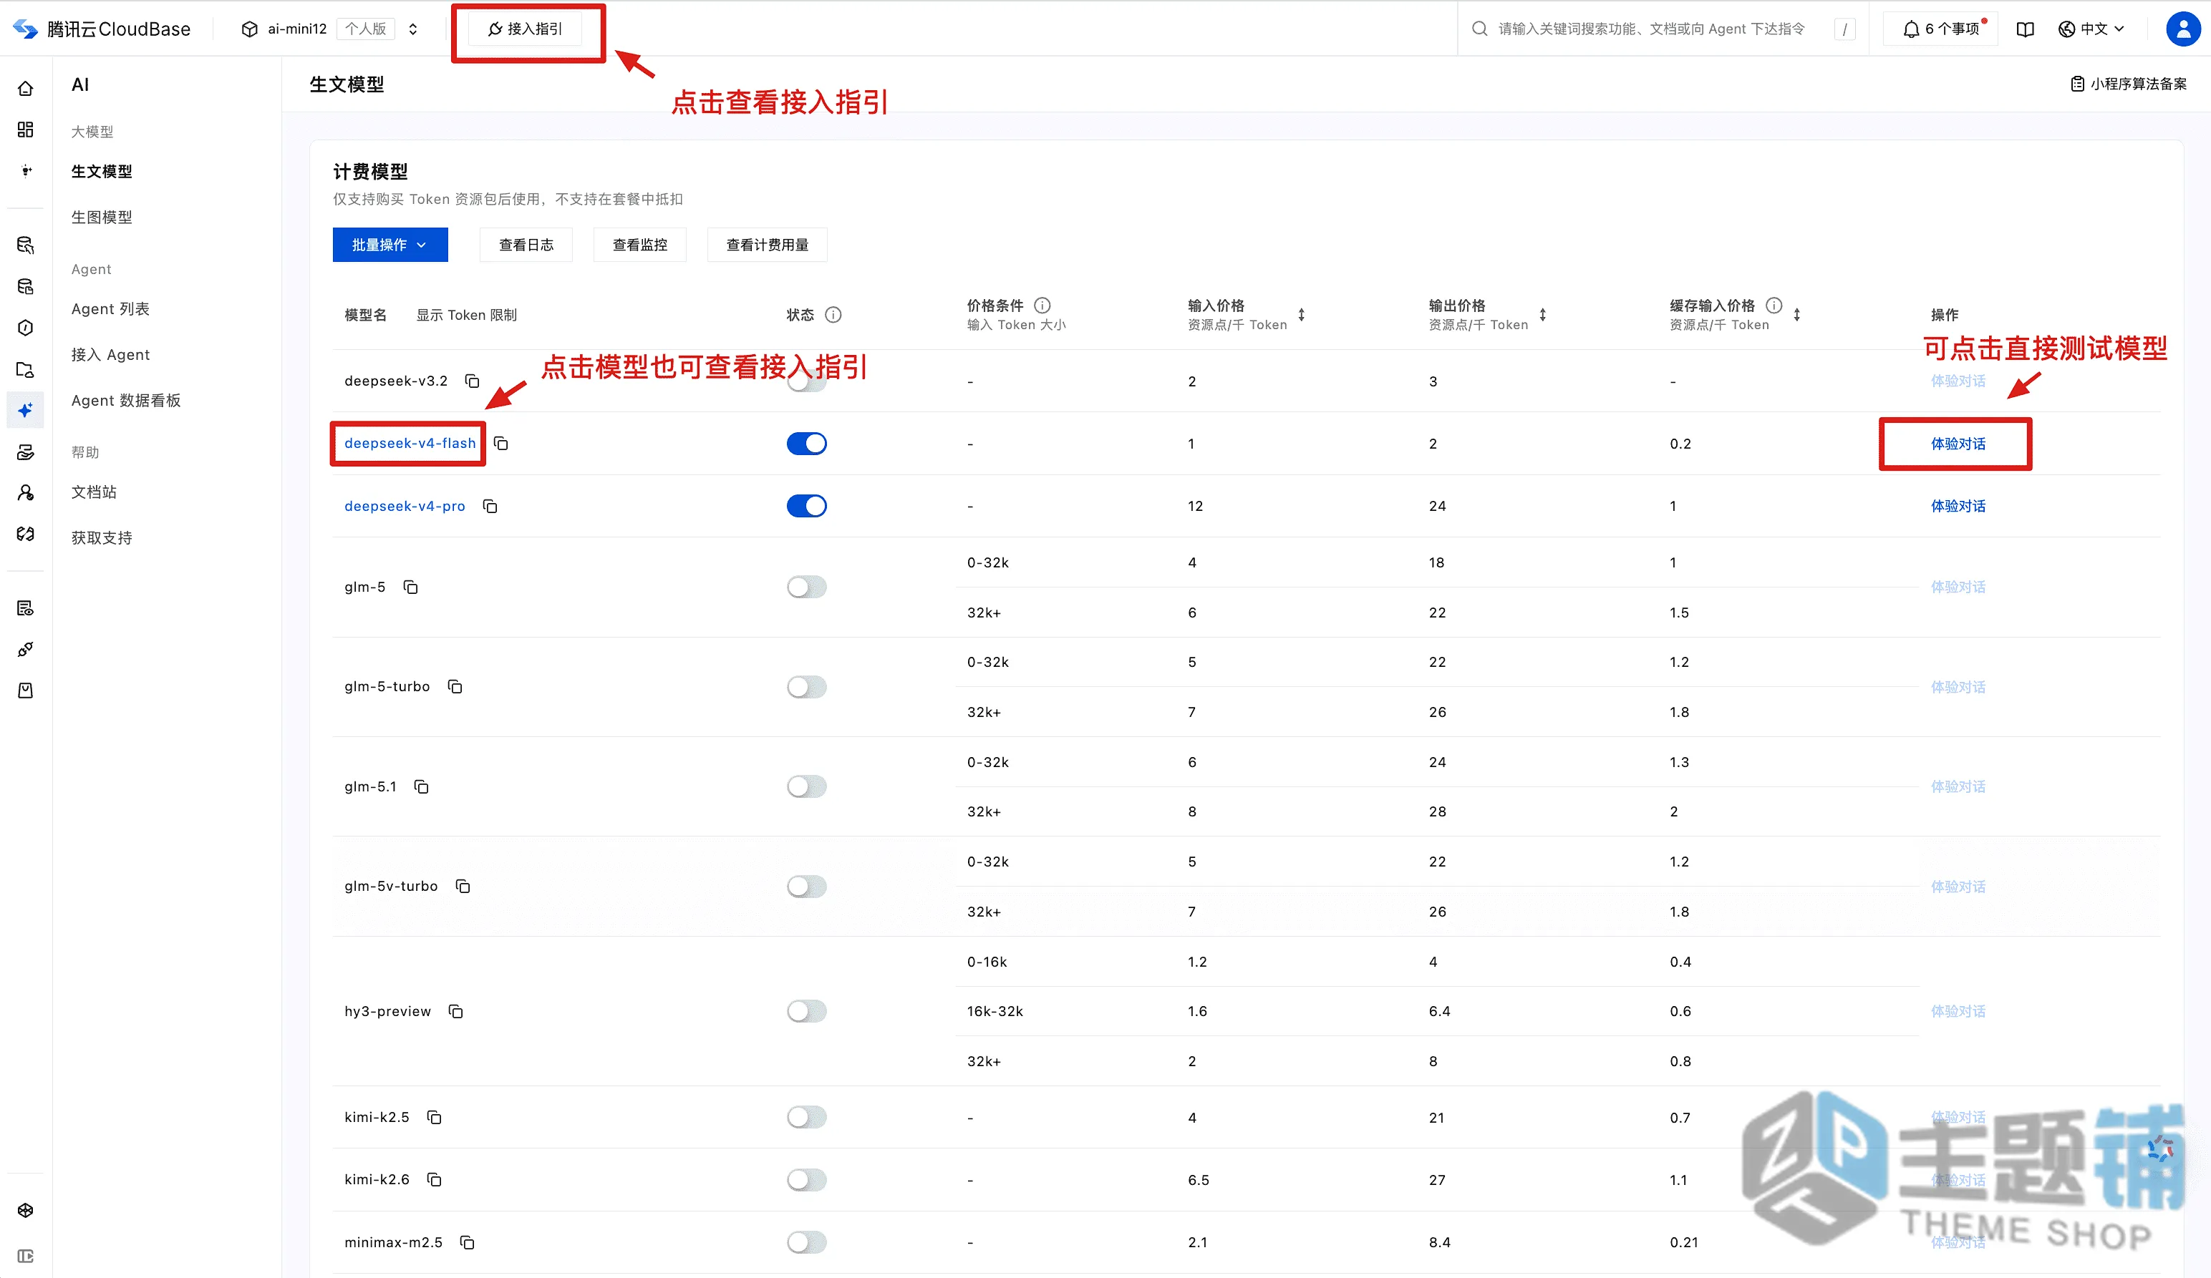2211x1278 pixels.
Task: Open the cube icon near sidebar bottom
Action: pos(26,1211)
